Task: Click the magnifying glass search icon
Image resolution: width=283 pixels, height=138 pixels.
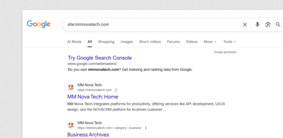Action: (278, 25)
